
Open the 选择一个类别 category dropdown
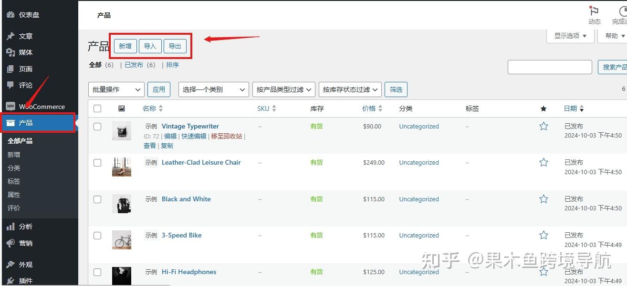[x=213, y=89]
